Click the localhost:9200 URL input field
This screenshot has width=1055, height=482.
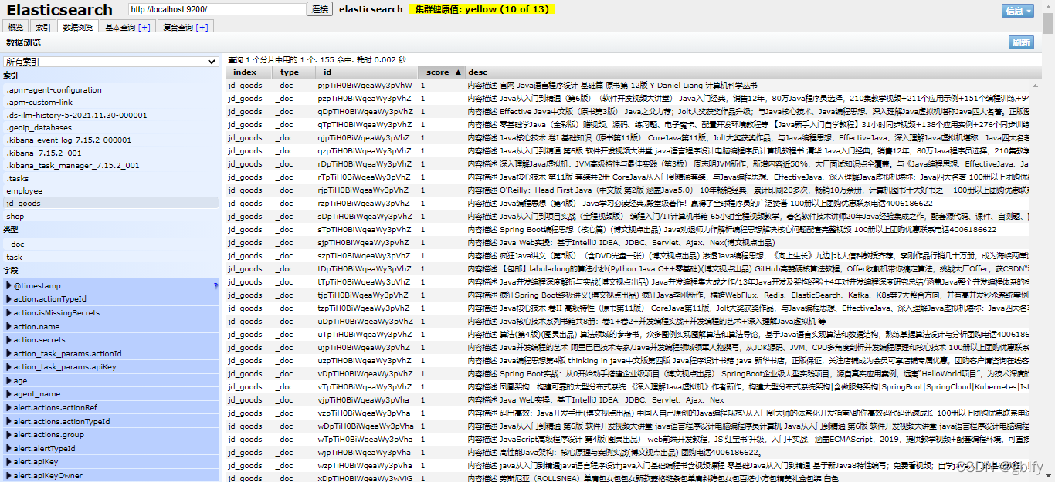point(217,9)
